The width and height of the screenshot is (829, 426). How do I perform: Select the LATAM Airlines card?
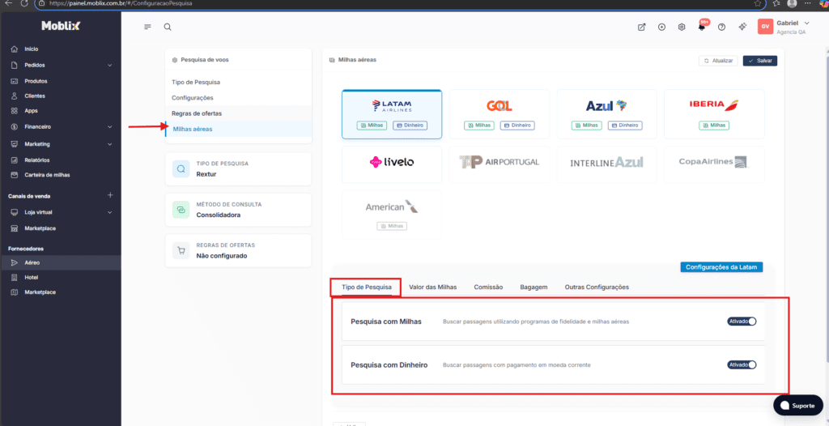(x=392, y=114)
